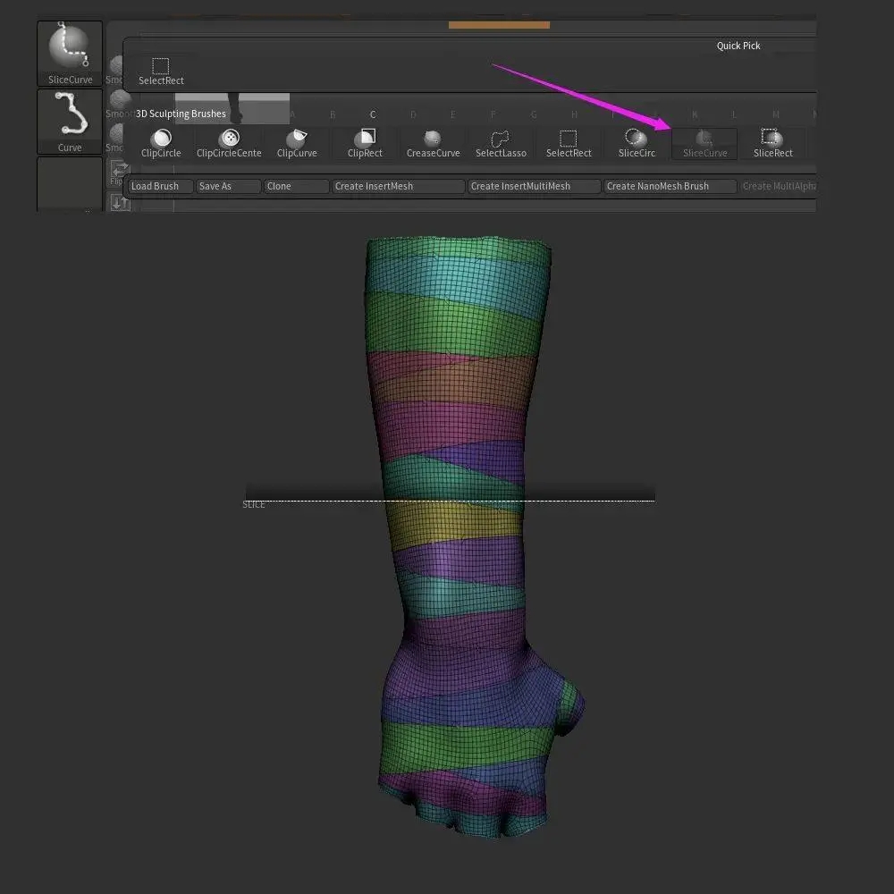Open the Curve stroke type selector
The width and height of the screenshot is (894, 894).
(70, 122)
